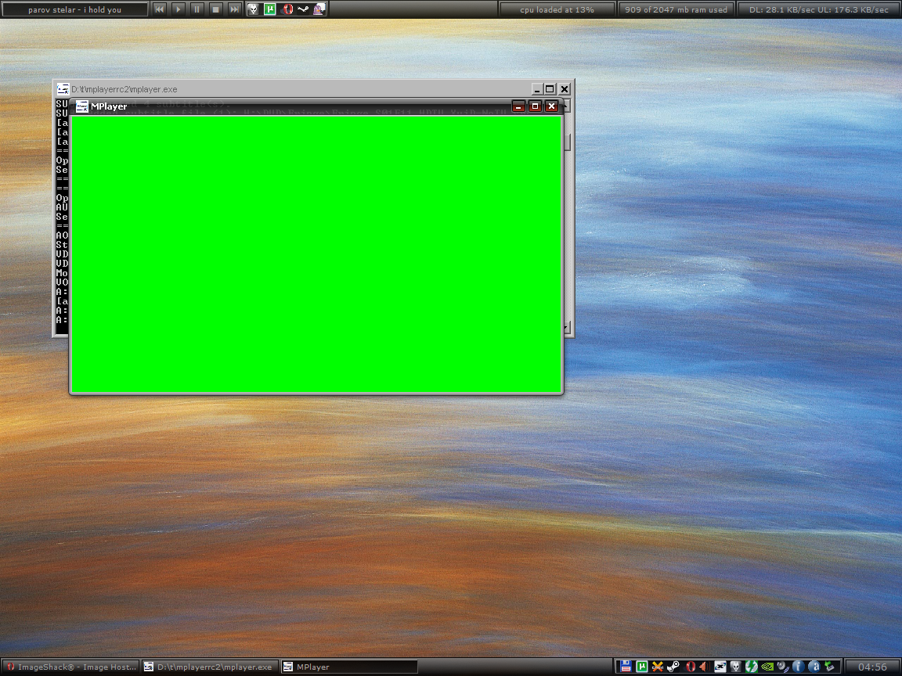Maximize the MPlayer video window
This screenshot has height=676, width=902.
pyautogui.click(x=536, y=106)
